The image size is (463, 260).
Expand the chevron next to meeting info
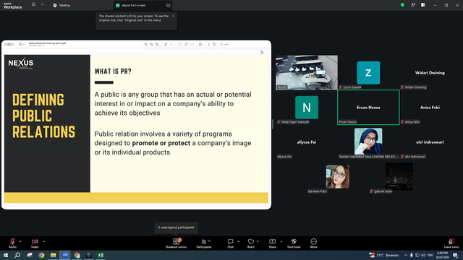tap(42, 5)
